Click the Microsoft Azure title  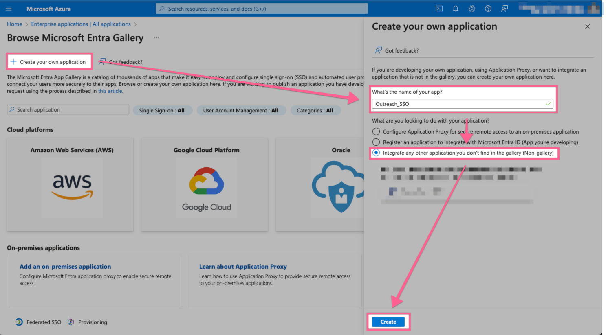(48, 9)
